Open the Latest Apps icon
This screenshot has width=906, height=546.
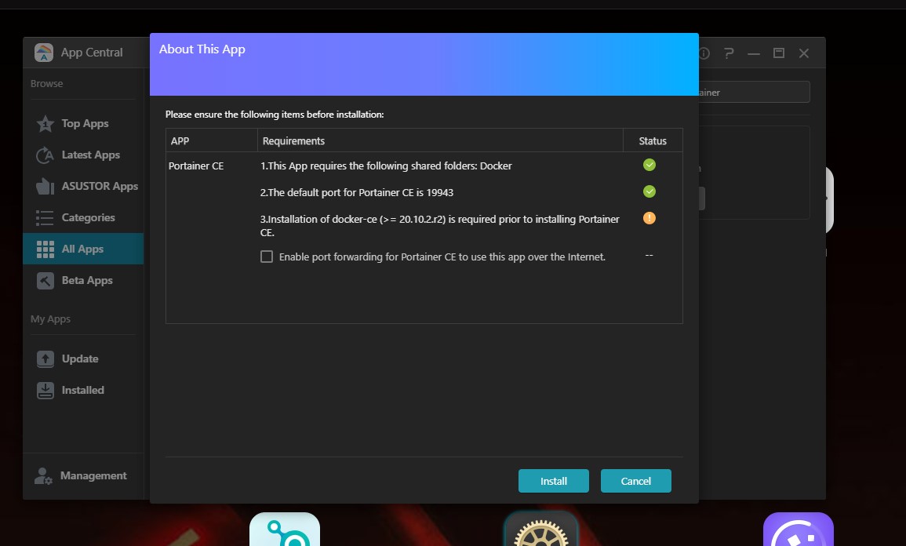pos(45,155)
